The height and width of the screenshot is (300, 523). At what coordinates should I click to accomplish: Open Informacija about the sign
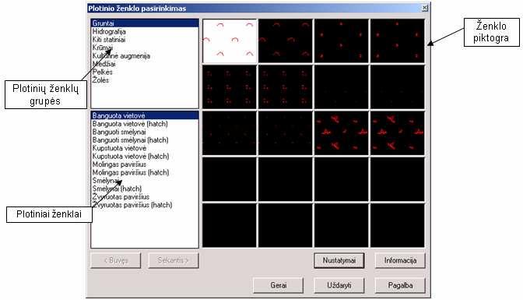pos(400,260)
